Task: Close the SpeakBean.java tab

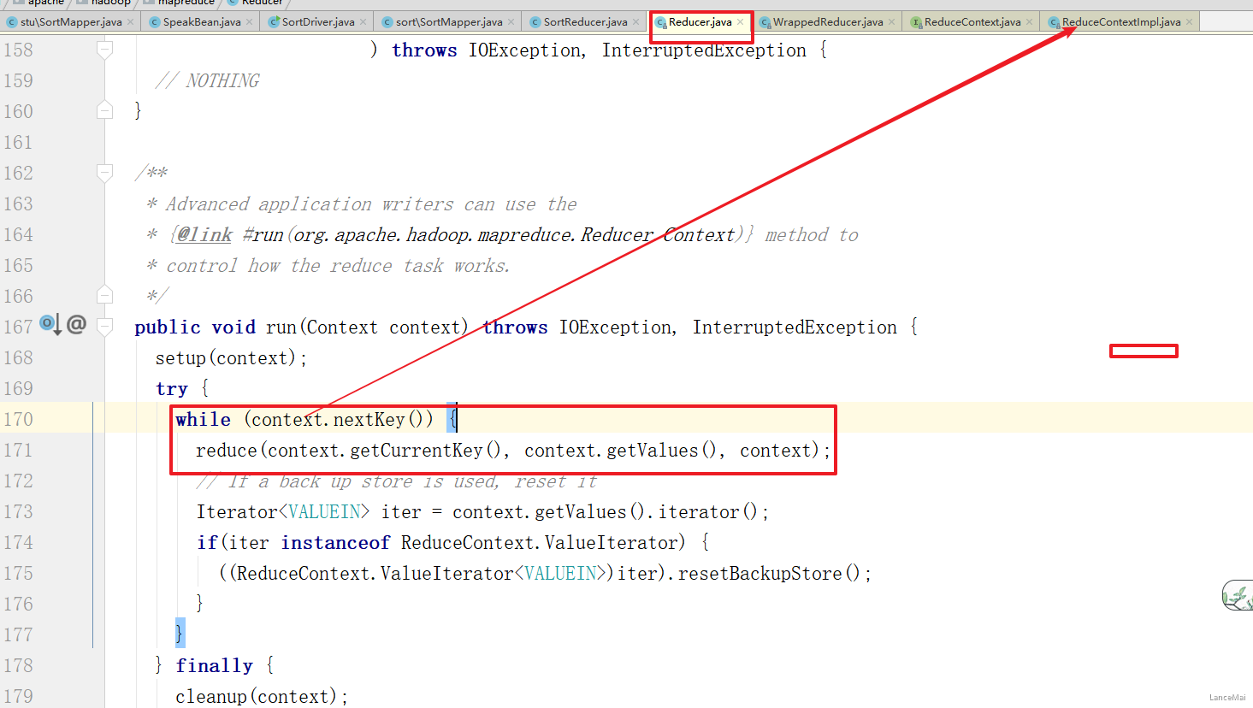Action: (250, 22)
